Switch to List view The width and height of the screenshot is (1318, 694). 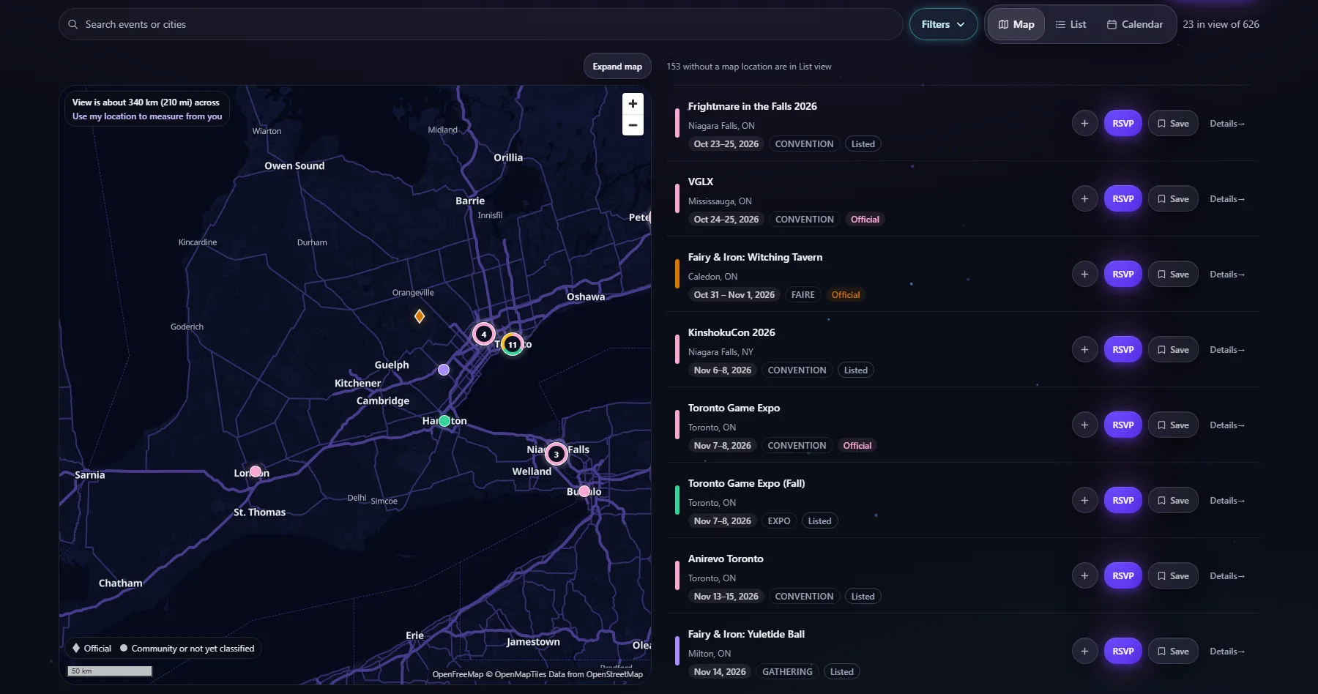point(1071,24)
